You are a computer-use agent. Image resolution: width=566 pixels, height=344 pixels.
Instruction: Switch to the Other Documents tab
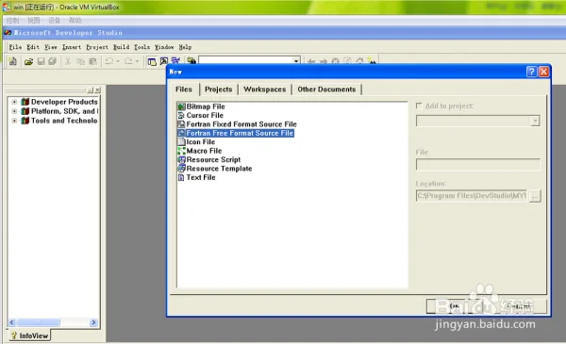[x=326, y=90]
